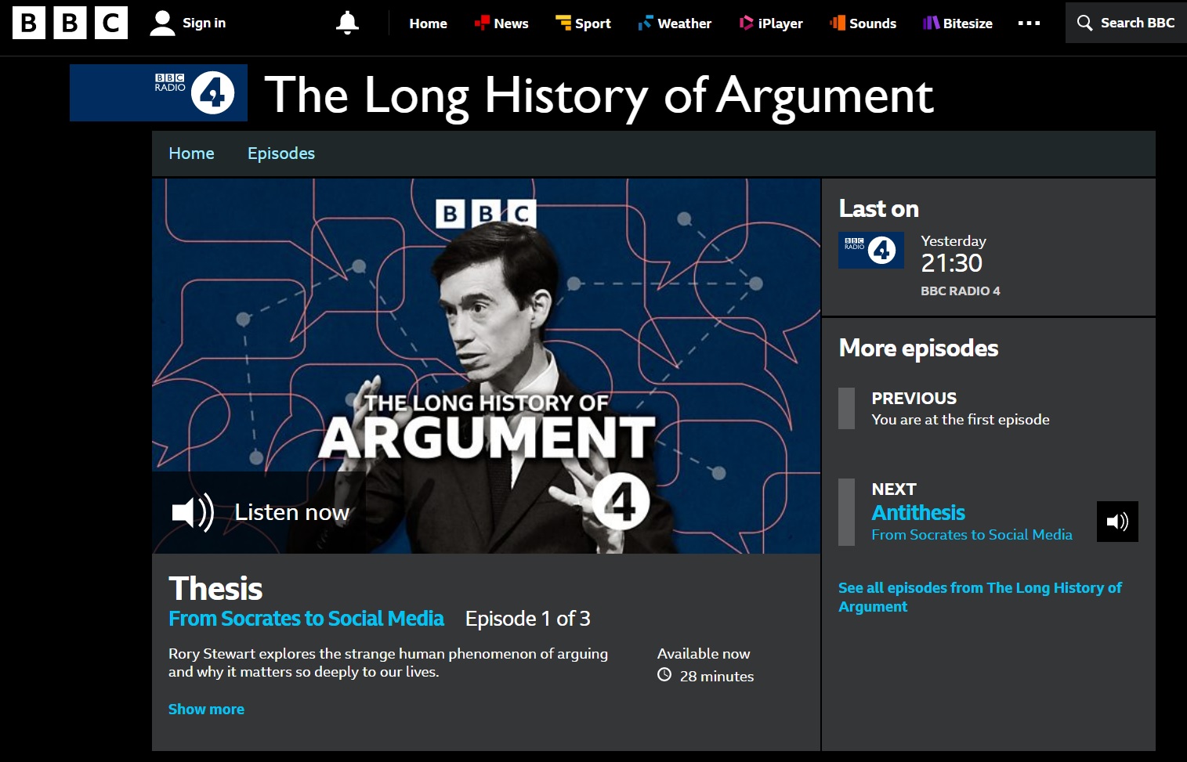This screenshot has width=1187, height=762.
Task: Open See all episodes from The Long History of Argument
Action: [979, 597]
